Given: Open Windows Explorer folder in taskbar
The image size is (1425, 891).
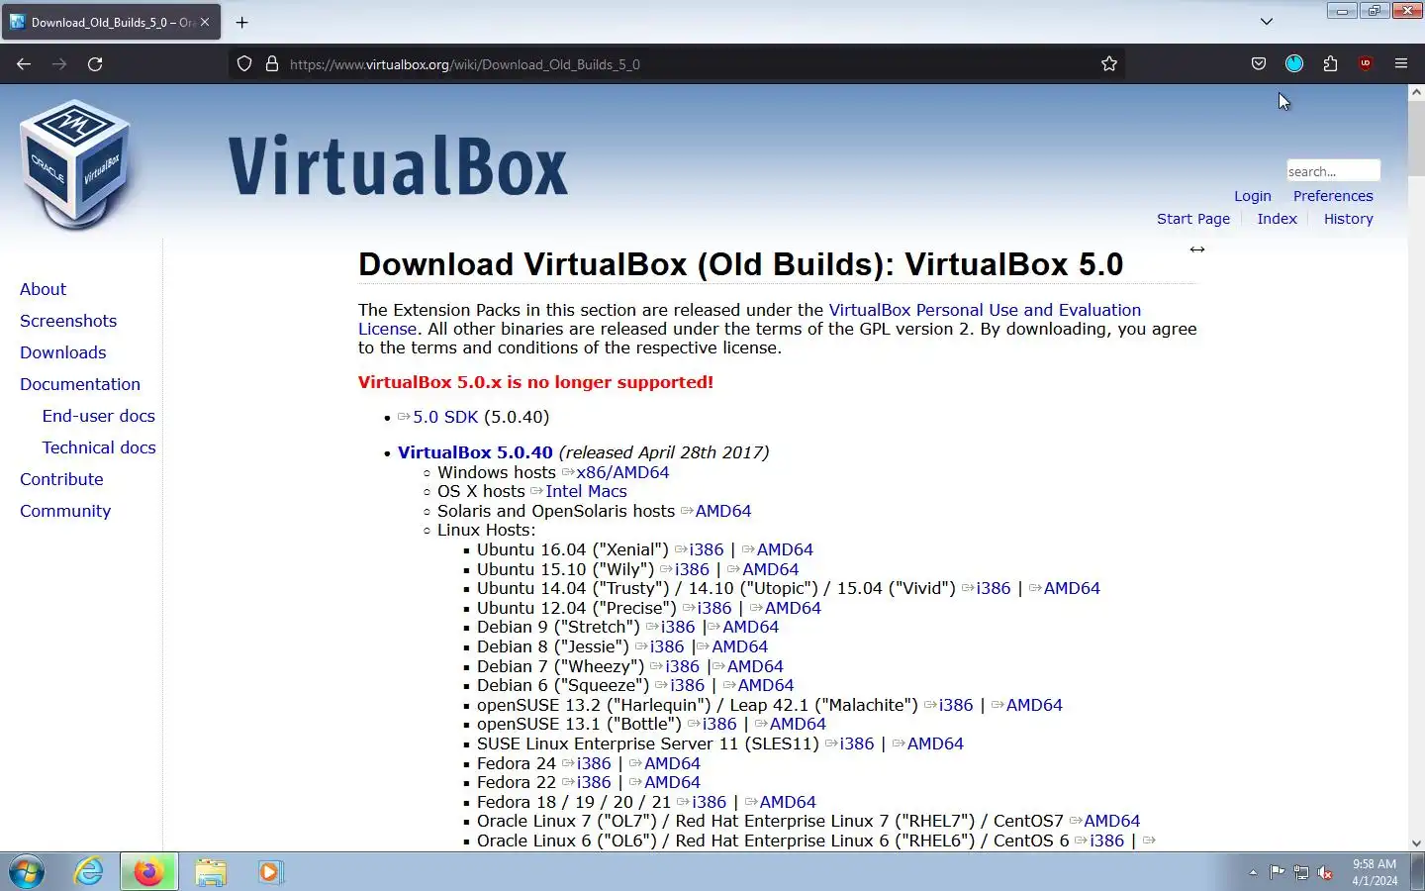Looking at the screenshot, I should click(210, 872).
